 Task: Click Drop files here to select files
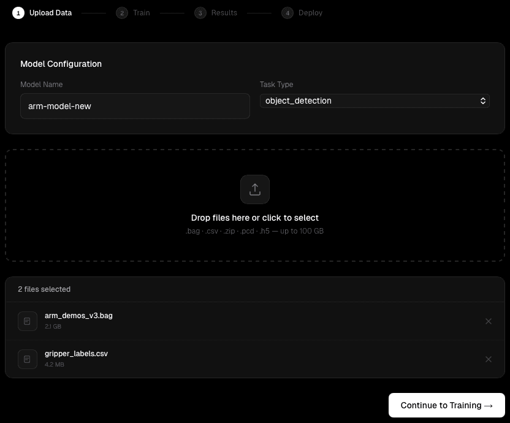255,218
